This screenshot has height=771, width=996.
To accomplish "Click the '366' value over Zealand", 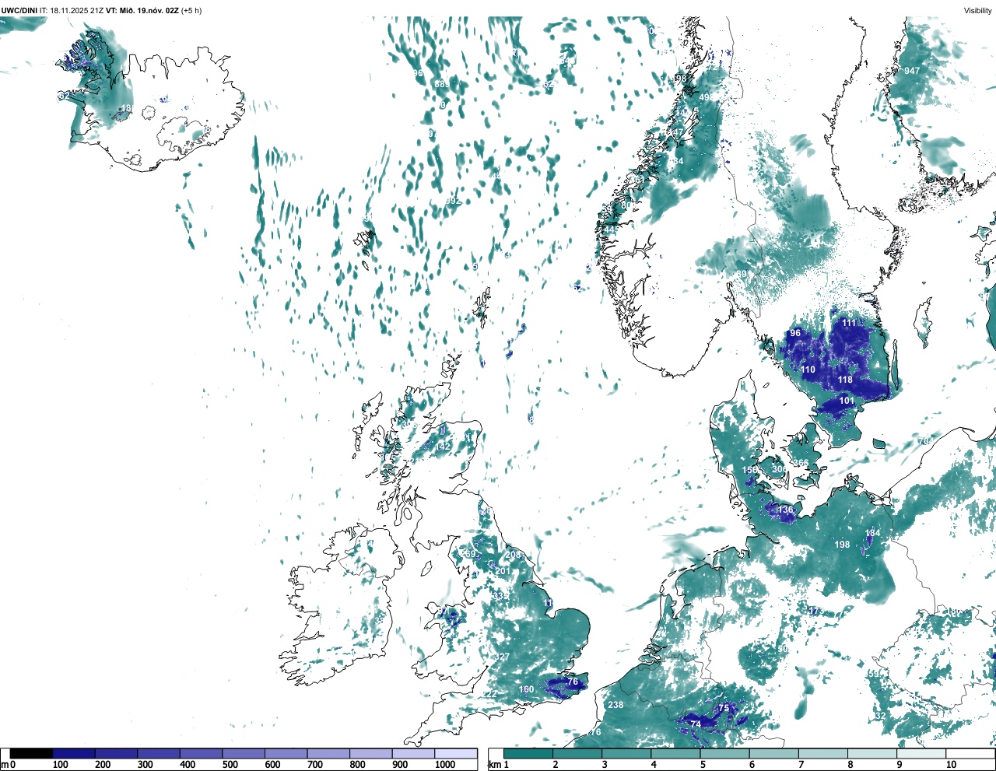I will (801, 463).
